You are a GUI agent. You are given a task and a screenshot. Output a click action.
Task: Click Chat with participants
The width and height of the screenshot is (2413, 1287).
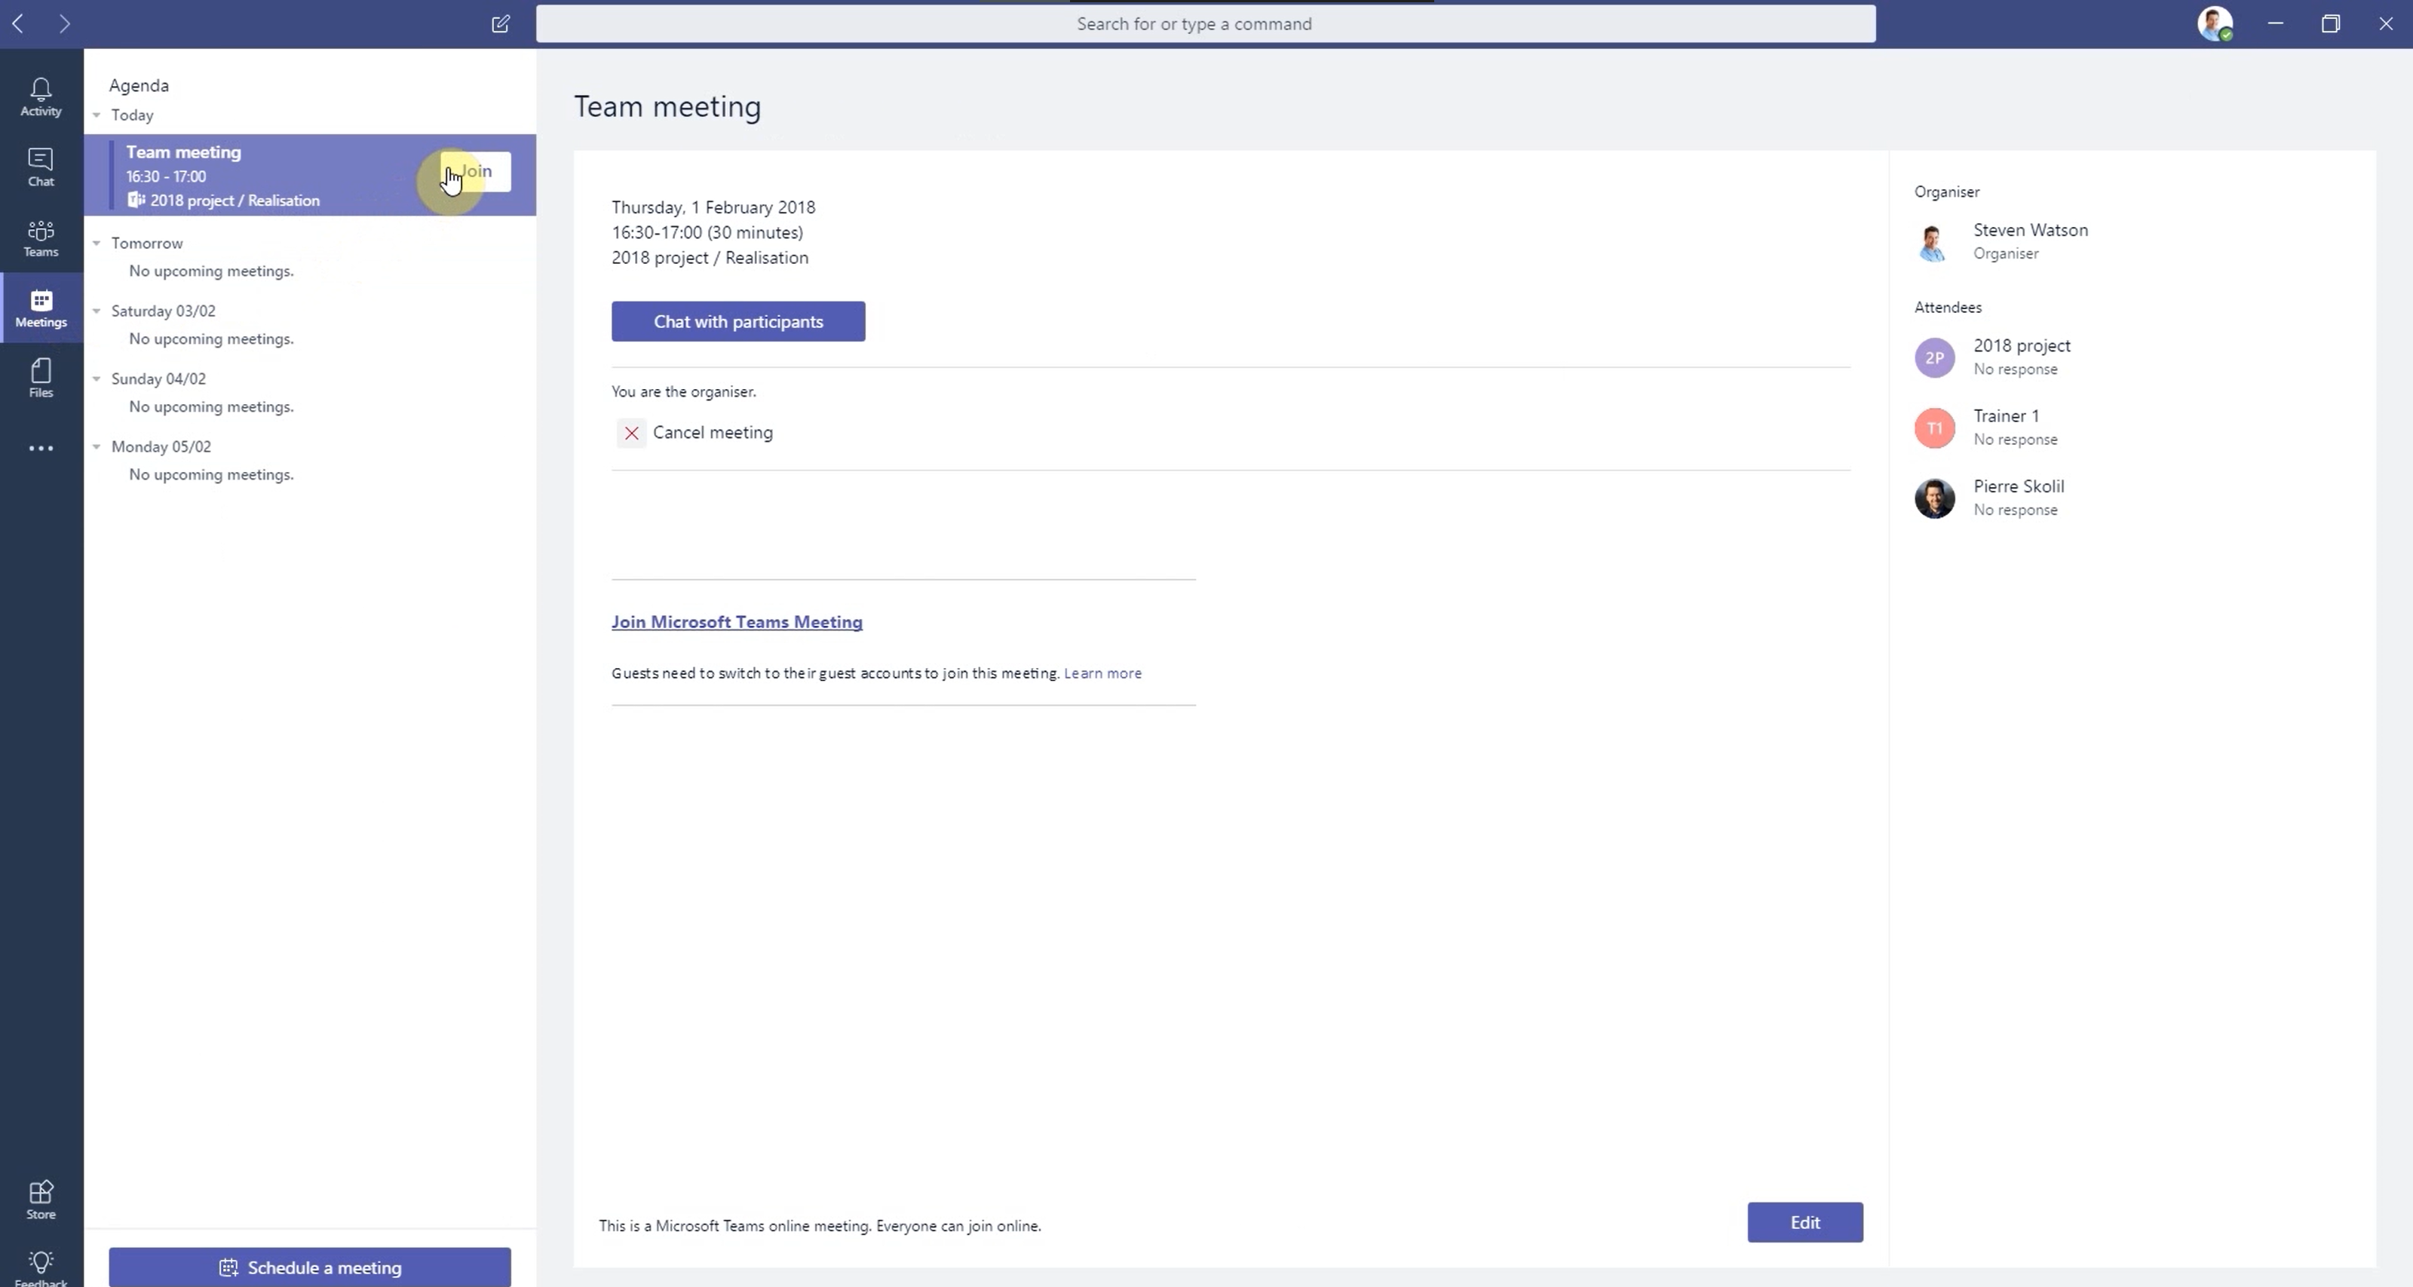738,321
